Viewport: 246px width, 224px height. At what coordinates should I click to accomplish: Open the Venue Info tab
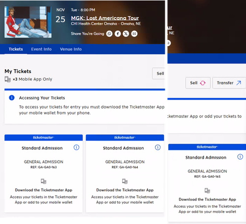[x=71, y=49]
